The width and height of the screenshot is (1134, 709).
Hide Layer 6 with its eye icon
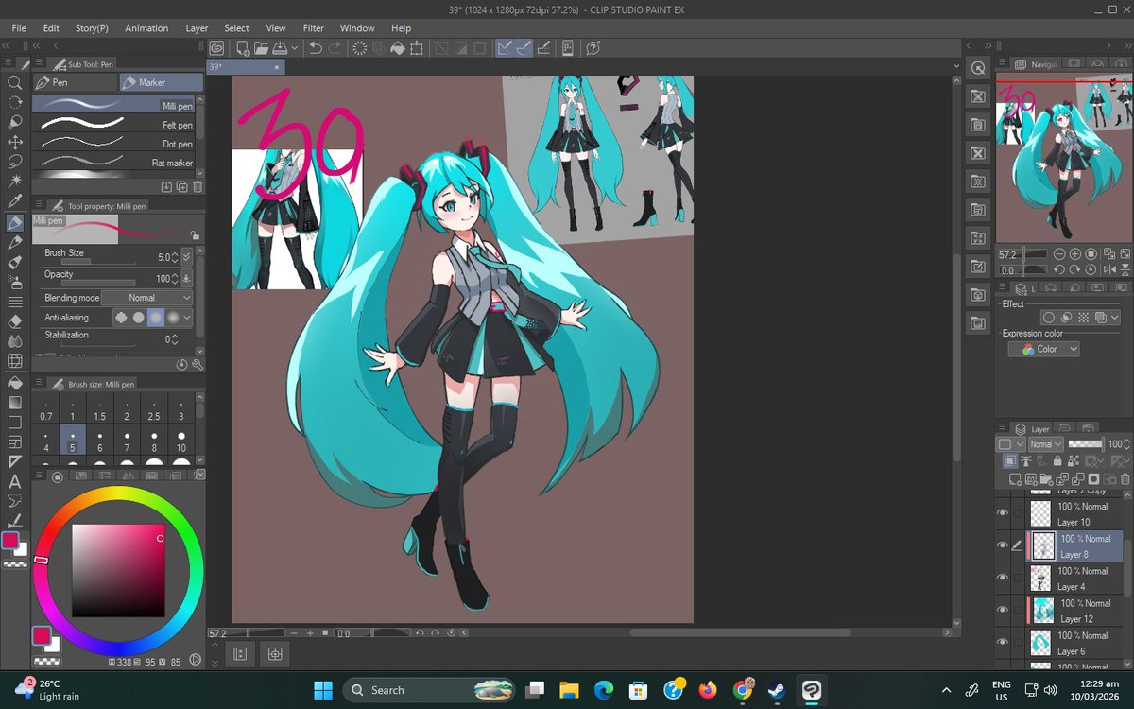pyautogui.click(x=1003, y=642)
